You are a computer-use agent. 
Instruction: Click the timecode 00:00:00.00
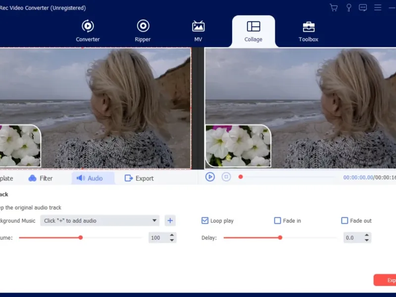click(x=358, y=178)
